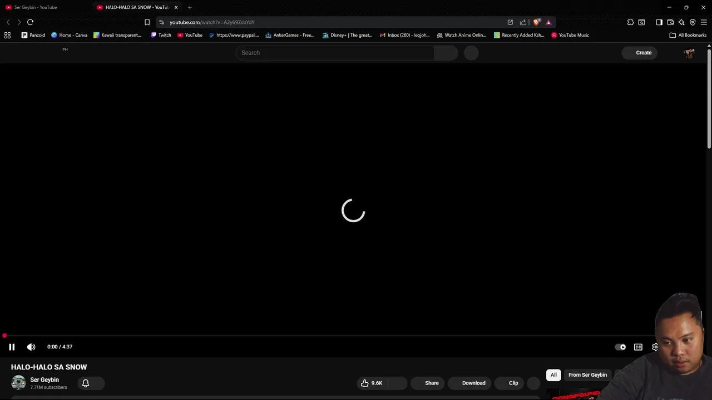Open the YouTube Music bookmark
The image size is (712, 400).
coord(570,35)
